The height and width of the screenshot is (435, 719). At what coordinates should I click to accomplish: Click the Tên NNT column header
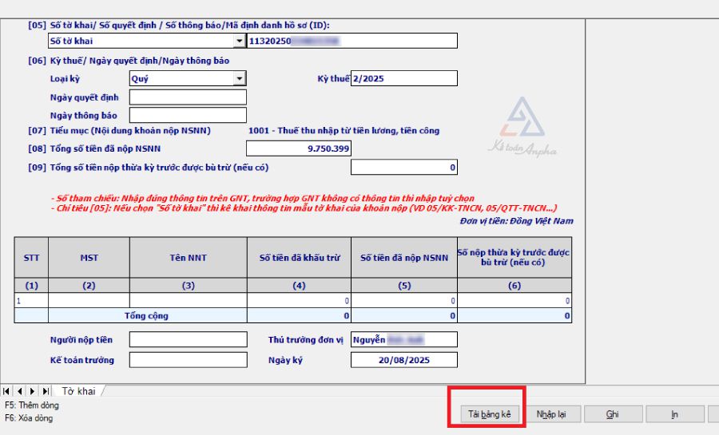click(x=189, y=258)
